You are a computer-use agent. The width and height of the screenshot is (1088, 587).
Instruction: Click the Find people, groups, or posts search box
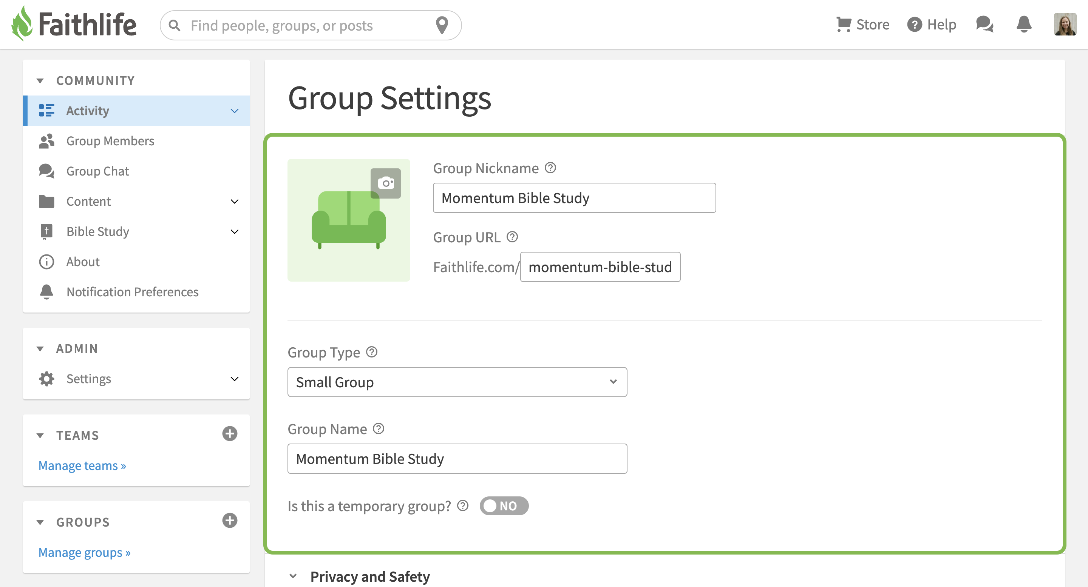click(311, 25)
